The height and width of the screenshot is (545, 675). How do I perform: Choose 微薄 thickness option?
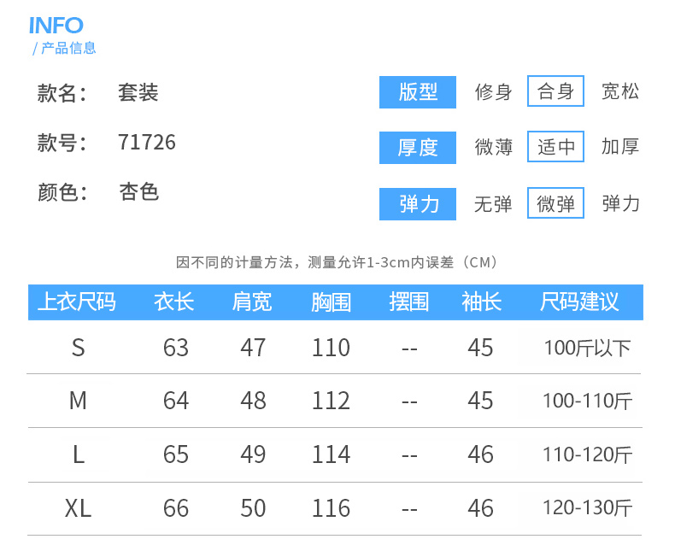[494, 147]
